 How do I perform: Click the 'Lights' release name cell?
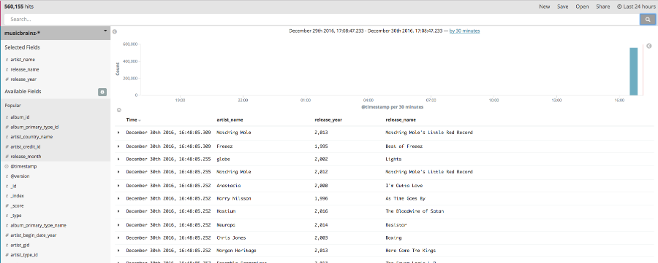[x=393, y=159]
